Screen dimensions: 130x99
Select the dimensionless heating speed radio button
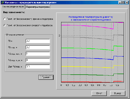coord(5,25)
